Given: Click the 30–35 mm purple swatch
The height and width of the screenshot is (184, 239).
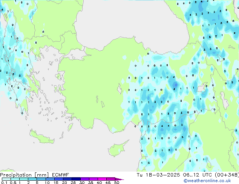Looking at the screenshot, I should [84, 179].
